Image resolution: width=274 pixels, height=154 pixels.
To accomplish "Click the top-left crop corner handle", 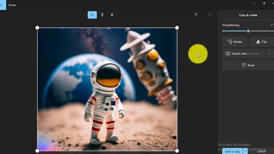I will [x=37, y=27].
